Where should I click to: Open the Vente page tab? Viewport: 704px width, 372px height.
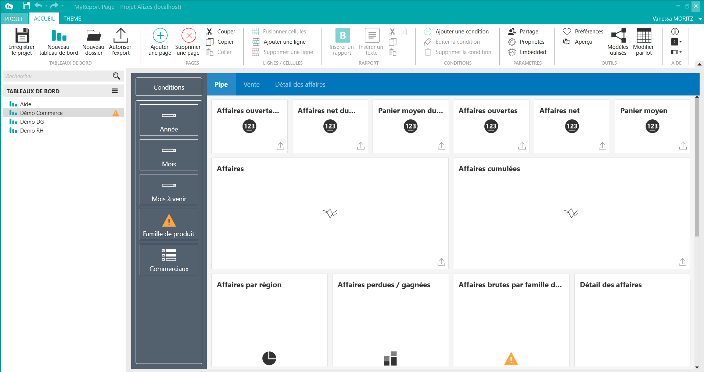point(251,84)
